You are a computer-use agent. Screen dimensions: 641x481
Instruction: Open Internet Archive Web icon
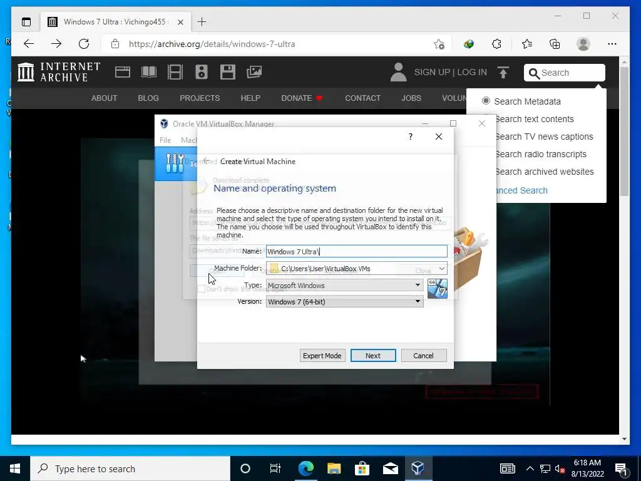[122, 72]
